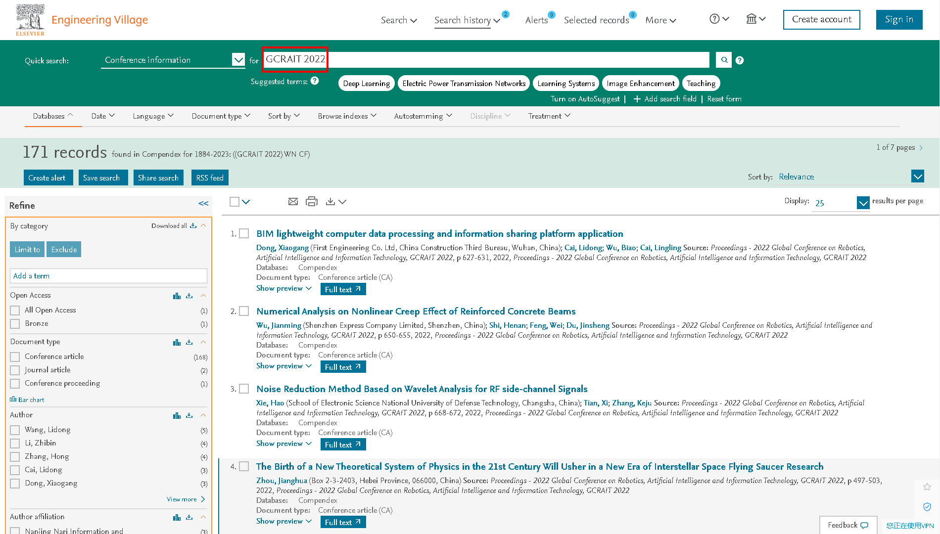Expand Show preview for result 2
940x534 pixels.
click(284, 366)
